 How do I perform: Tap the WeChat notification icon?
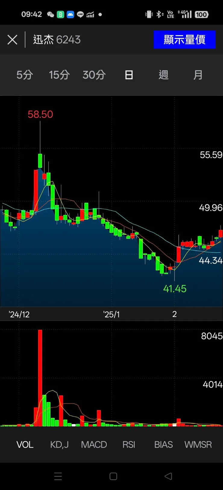point(51,14)
